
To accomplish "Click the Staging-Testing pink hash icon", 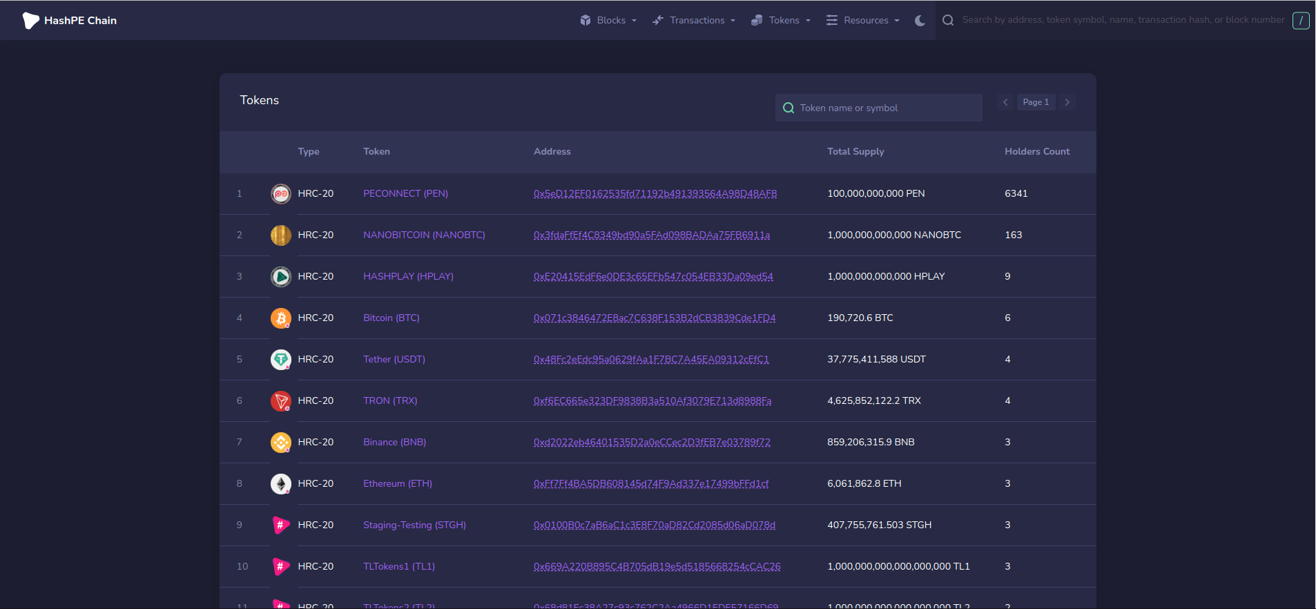I will pyautogui.click(x=280, y=525).
